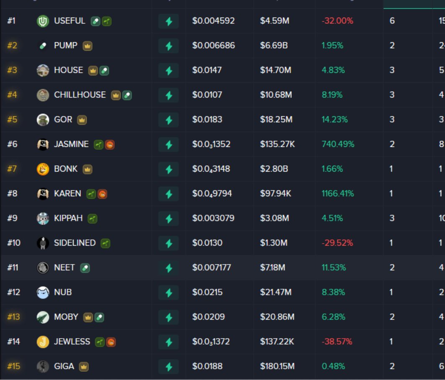
Task: Click the KAREN token avatar
Action: pyautogui.click(x=43, y=194)
